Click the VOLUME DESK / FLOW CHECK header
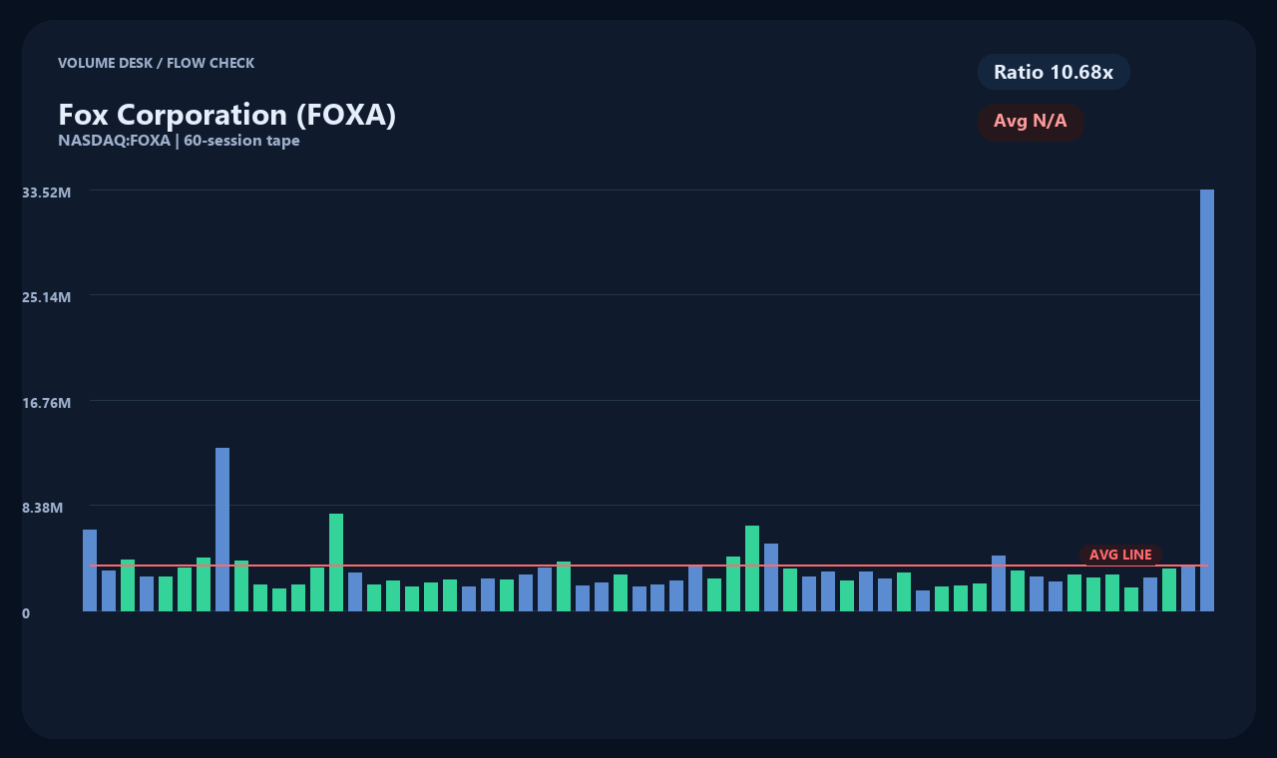The width and height of the screenshot is (1277, 758). [157, 63]
